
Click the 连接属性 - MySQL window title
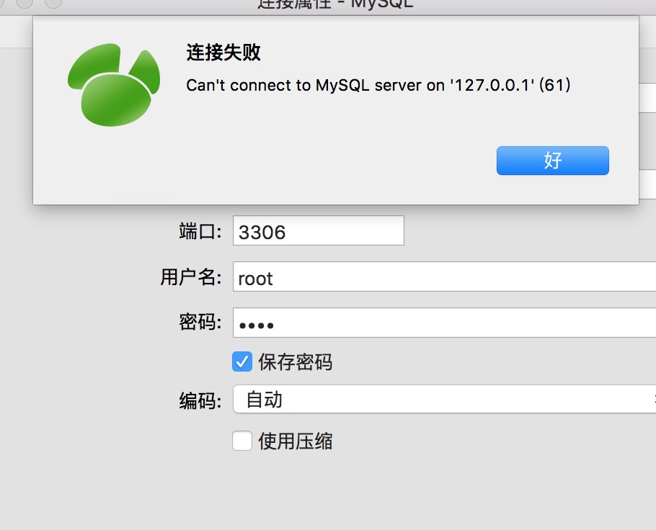(335, 4)
